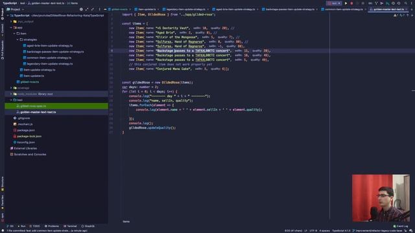The width and height of the screenshot is (415, 233).
Task: Click the golden-master-text-test.ts breadcrumb in navigation bar
Action: pyautogui.click(x=46, y=3)
